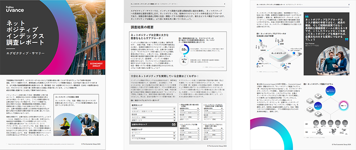This screenshot has height=150, width=356.
Task: Click the 金融サービス row in 業界別スコア table
Action: click(154, 120)
